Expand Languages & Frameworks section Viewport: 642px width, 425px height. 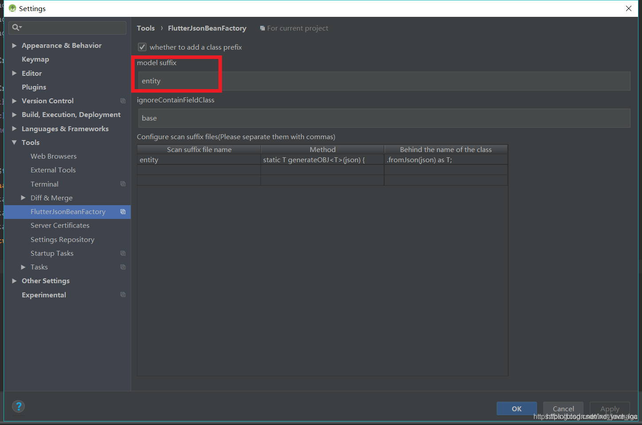[14, 129]
